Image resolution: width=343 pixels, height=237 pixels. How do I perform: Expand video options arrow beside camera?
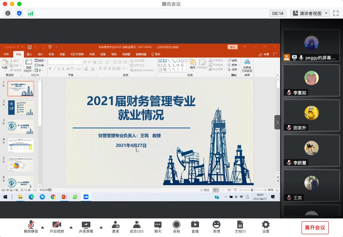[x=71, y=227]
